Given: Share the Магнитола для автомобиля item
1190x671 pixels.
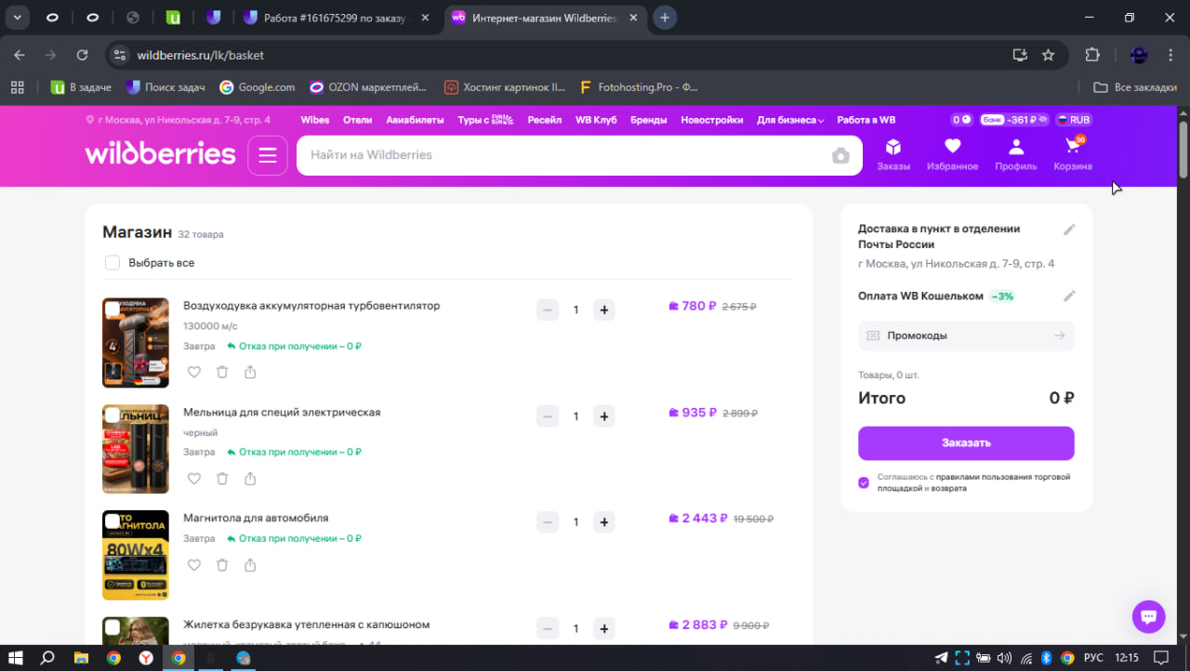Looking at the screenshot, I should point(250,565).
